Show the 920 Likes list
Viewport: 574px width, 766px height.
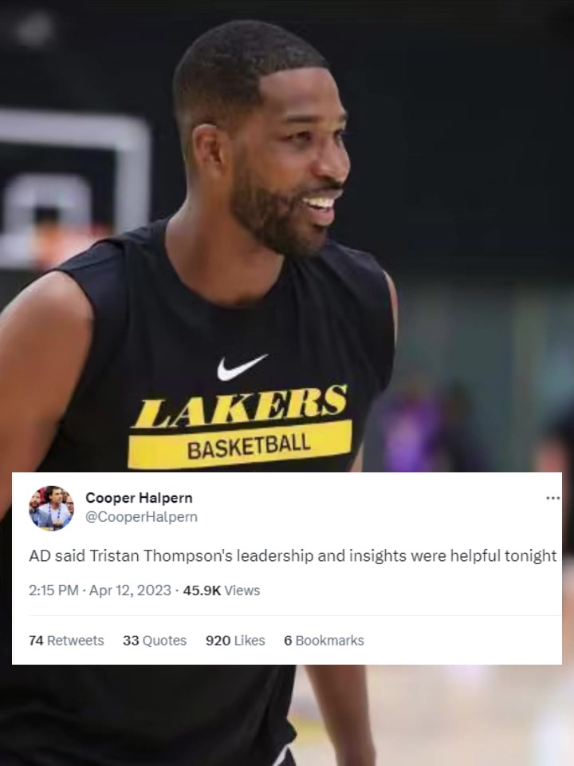pos(235,641)
